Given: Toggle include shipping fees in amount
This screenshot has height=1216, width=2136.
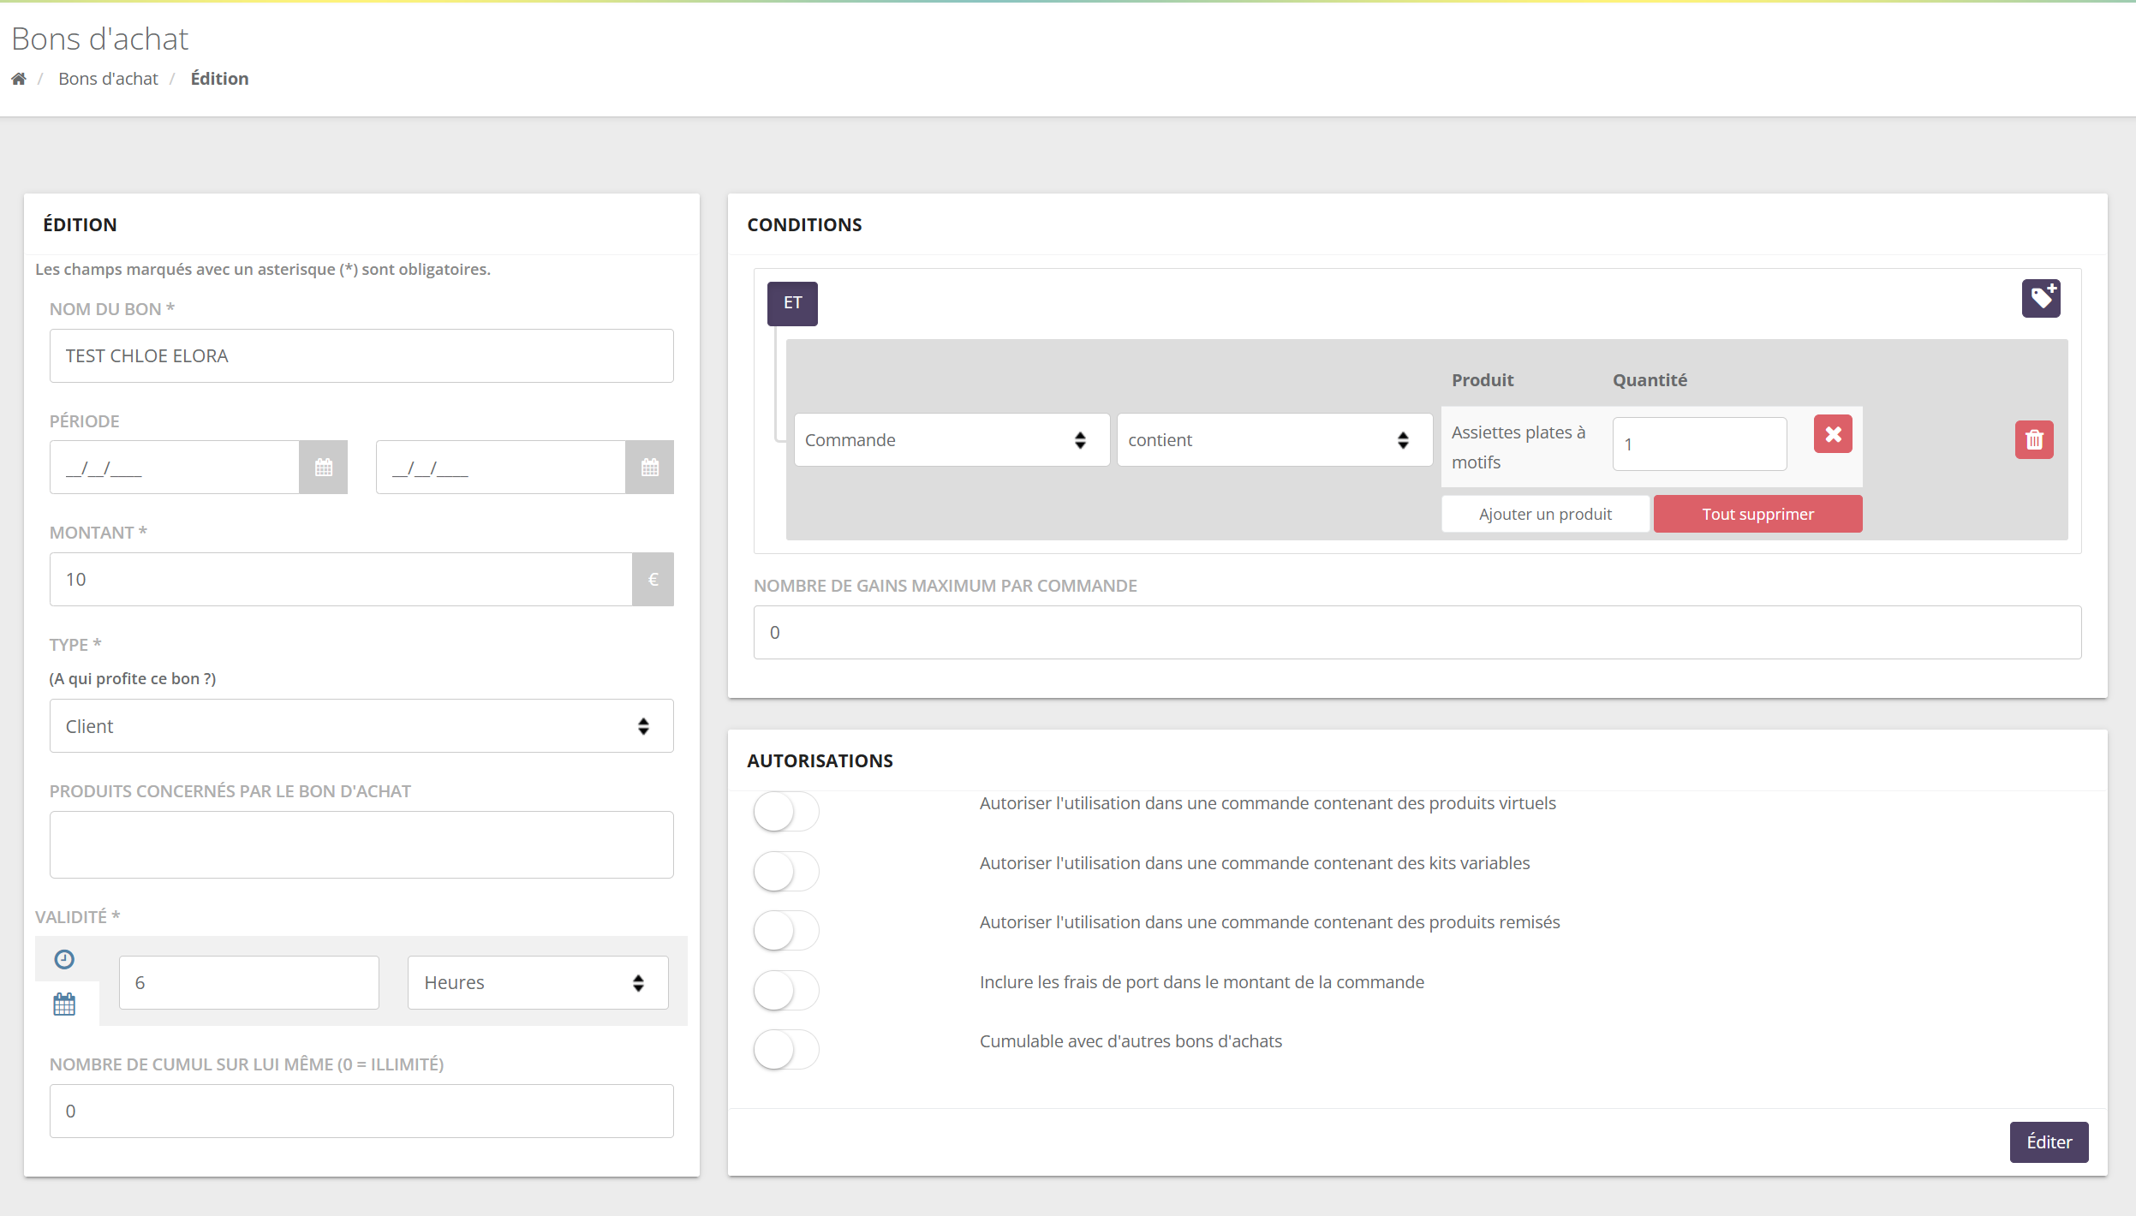Looking at the screenshot, I should pyautogui.click(x=786, y=990).
